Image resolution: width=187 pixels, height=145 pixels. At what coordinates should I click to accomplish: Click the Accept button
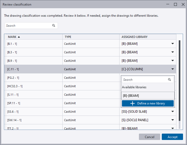pos(172,137)
